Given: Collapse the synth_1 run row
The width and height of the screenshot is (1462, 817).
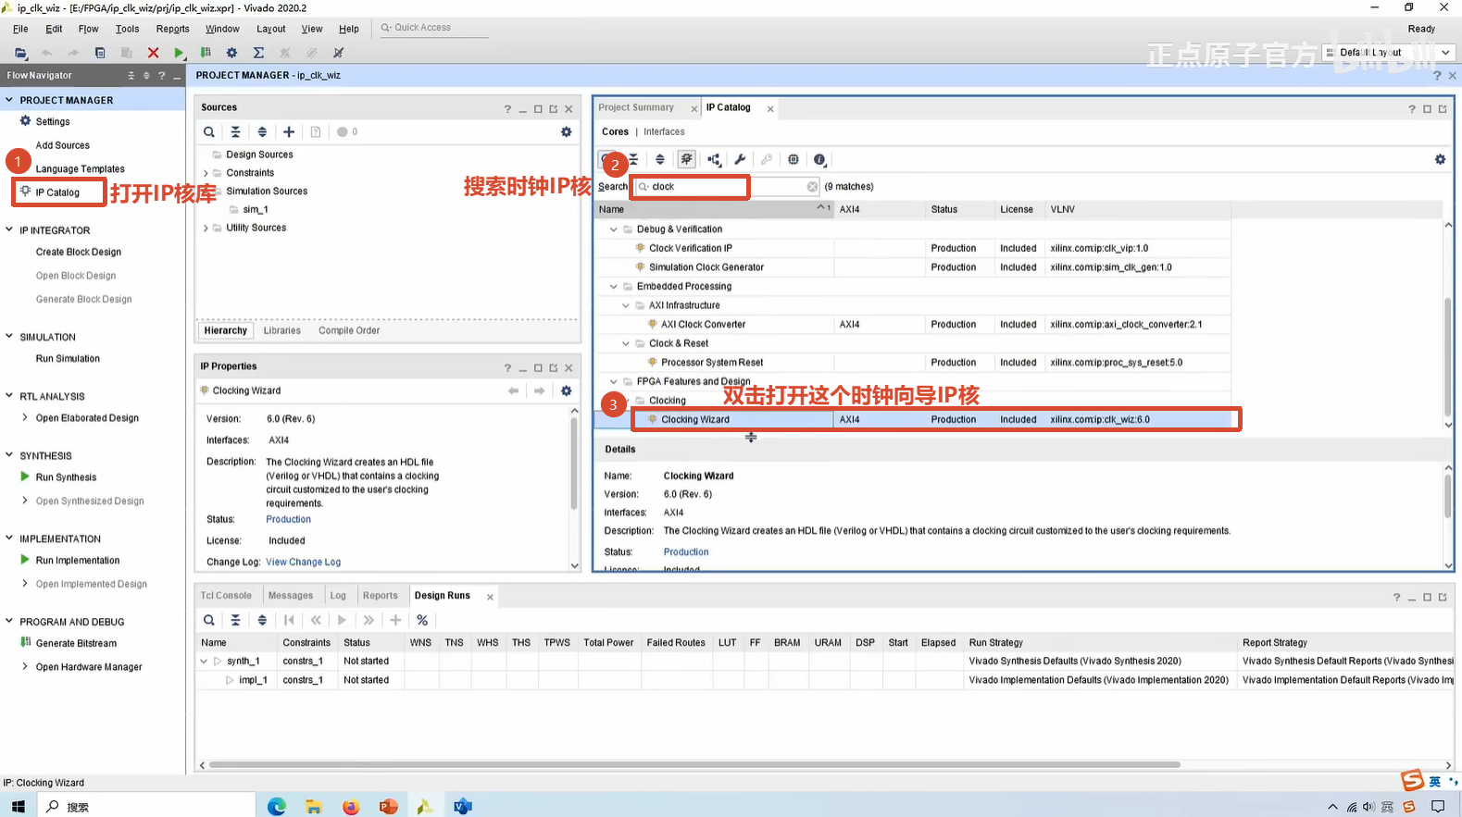Looking at the screenshot, I should point(204,662).
